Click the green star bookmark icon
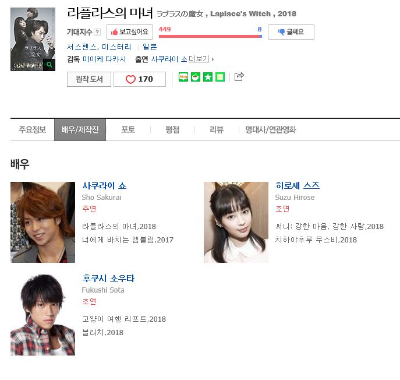The image size is (400, 380). [x=208, y=77]
